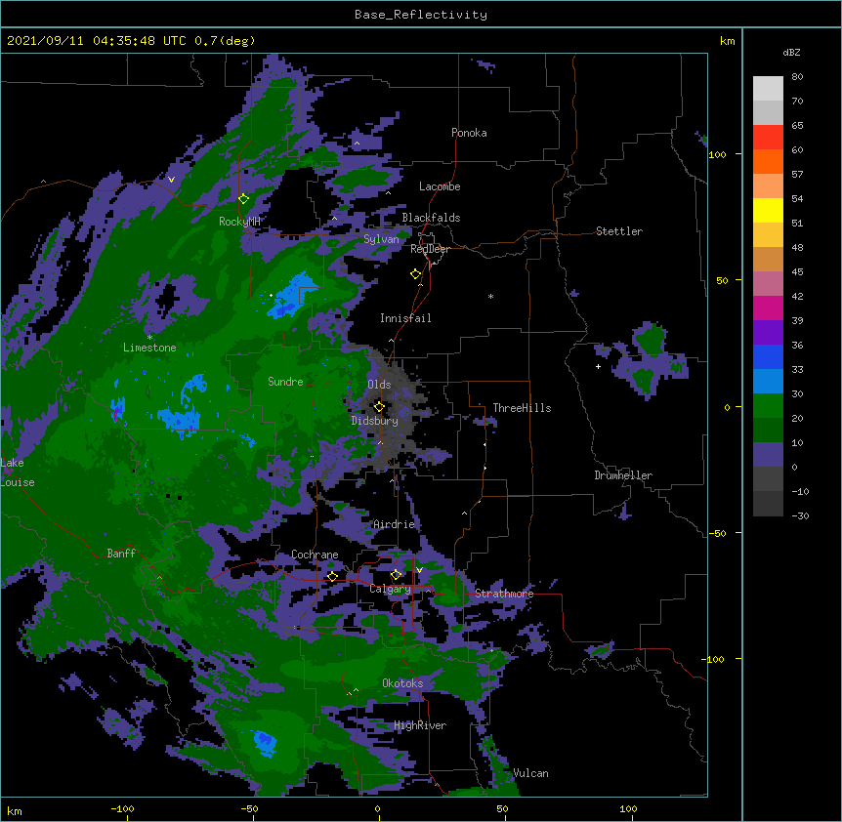Click the Strathmore town label

pyautogui.click(x=504, y=594)
